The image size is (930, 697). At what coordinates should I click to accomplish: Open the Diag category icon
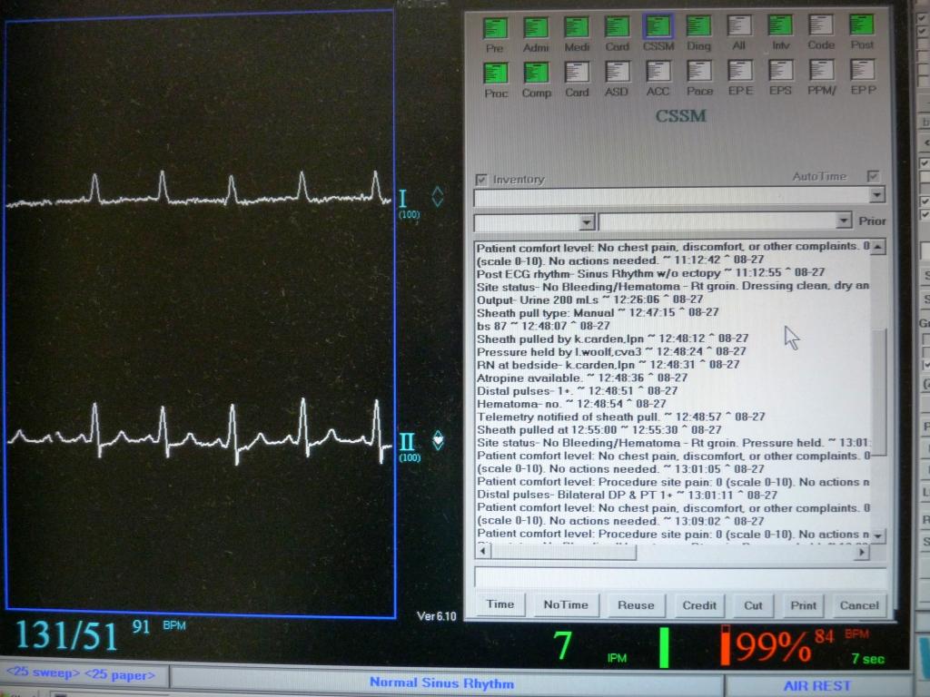tap(698, 26)
